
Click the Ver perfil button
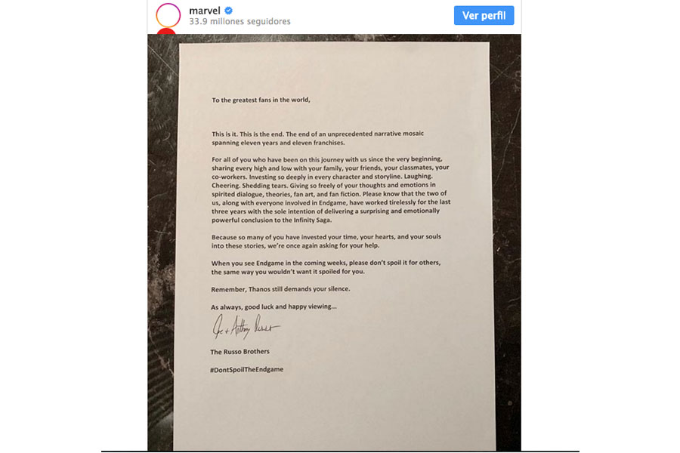[484, 16]
